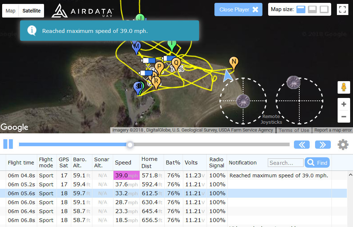Click the notification Search field
The image size is (353, 227).
pyautogui.click(x=285, y=163)
